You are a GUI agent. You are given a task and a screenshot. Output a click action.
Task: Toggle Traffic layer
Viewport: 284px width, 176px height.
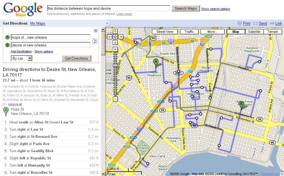[x=189, y=31]
